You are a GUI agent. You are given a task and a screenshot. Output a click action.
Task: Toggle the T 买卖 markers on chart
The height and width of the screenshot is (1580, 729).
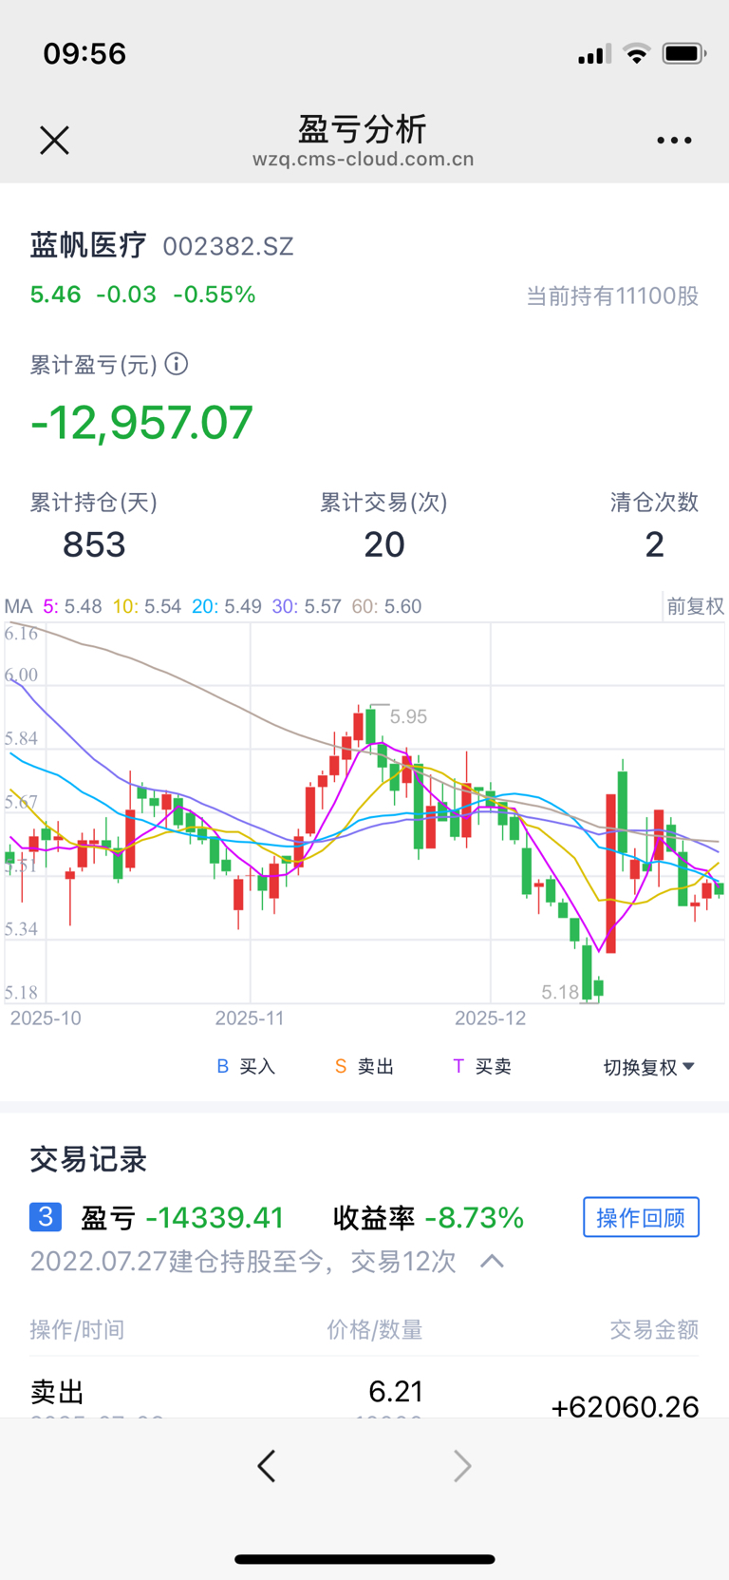click(x=482, y=1067)
